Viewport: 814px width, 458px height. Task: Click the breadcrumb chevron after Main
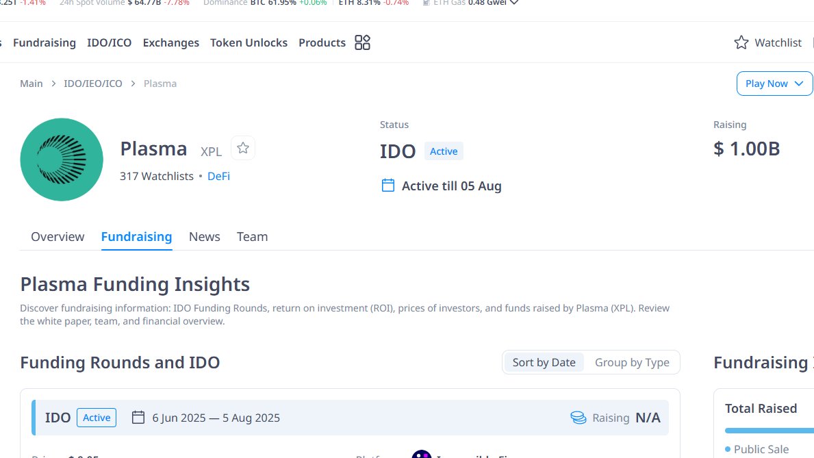(53, 84)
